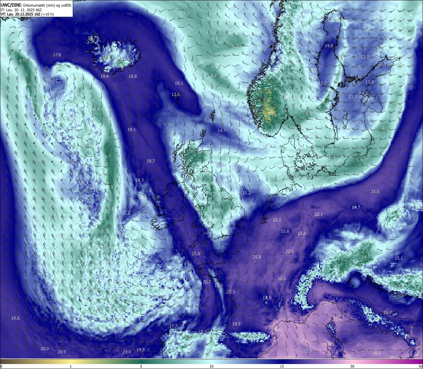
Task: Click the 6.7 value at the top
Action: [187, 13]
